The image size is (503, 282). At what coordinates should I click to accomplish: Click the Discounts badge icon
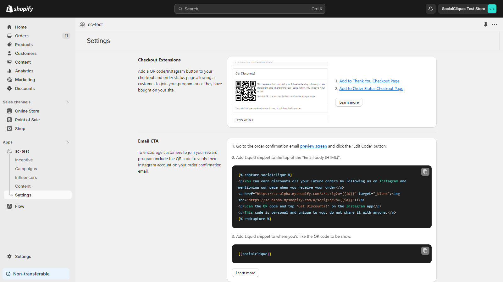(x=9, y=88)
